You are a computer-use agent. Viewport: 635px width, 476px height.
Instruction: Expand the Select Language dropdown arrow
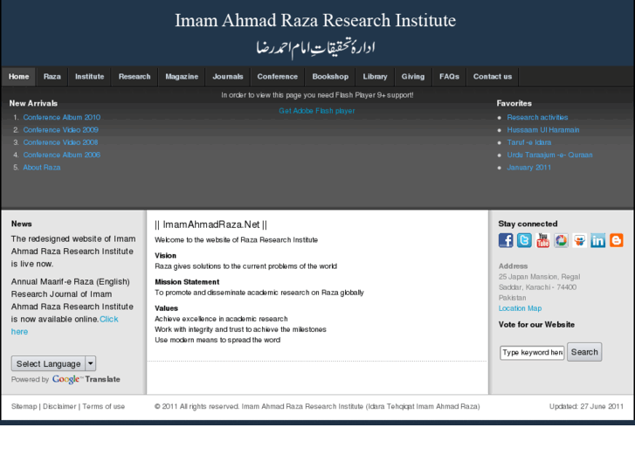point(91,363)
